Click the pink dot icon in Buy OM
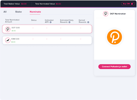Image resolution: width=137 pixels, height=100 pixels. click(x=132, y=4)
